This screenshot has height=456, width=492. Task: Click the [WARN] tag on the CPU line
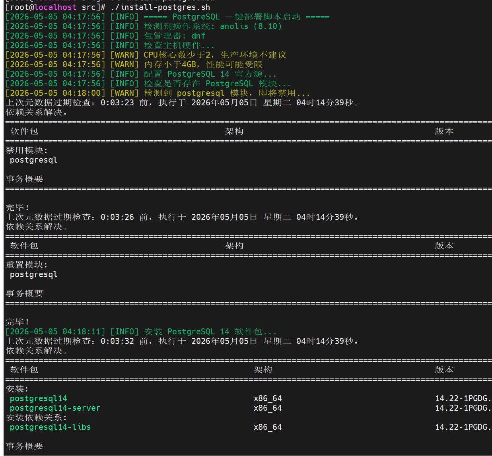point(124,55)
